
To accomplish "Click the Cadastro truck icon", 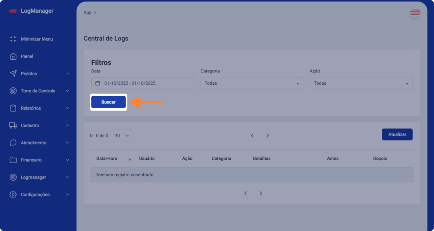I will pyautogui.click(x=13, y=126).
